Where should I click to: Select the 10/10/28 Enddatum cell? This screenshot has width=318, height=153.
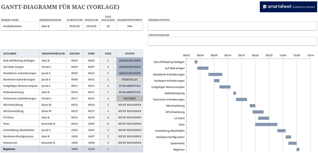91,26
